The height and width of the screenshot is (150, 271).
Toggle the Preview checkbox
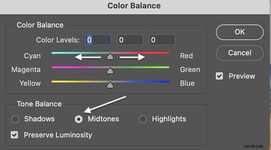(220, 76)
